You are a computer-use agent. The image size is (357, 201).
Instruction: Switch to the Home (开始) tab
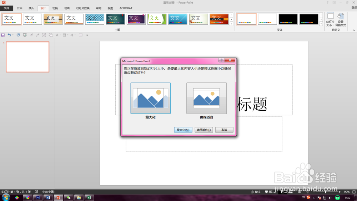tap(20, 8)
